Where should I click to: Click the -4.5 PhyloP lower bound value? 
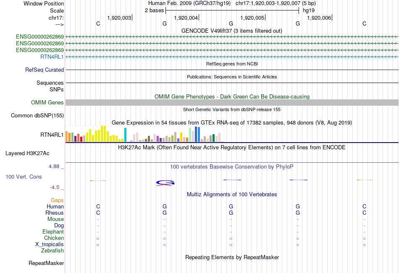55,187
